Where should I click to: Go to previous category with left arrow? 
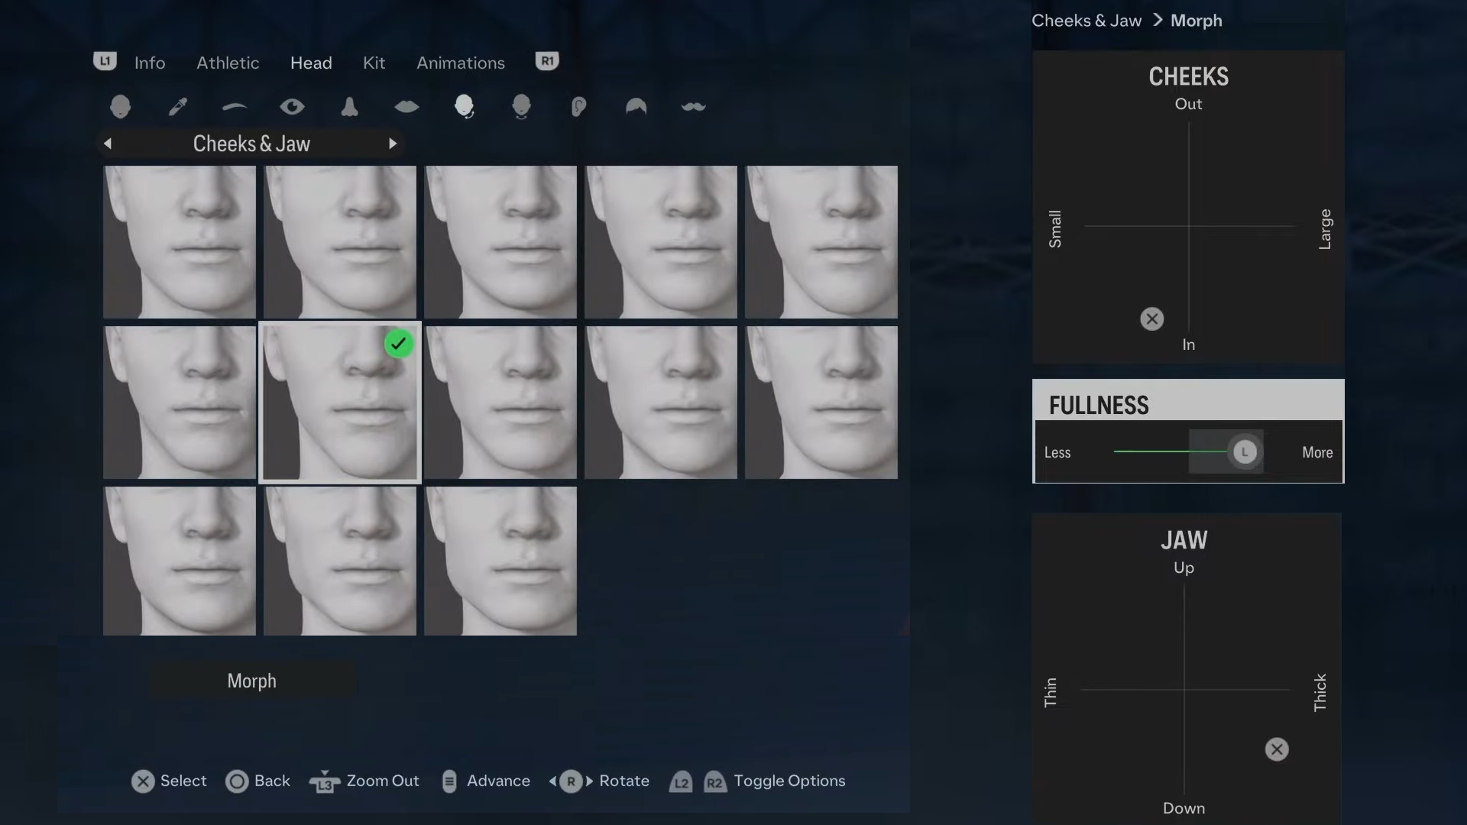108,144
